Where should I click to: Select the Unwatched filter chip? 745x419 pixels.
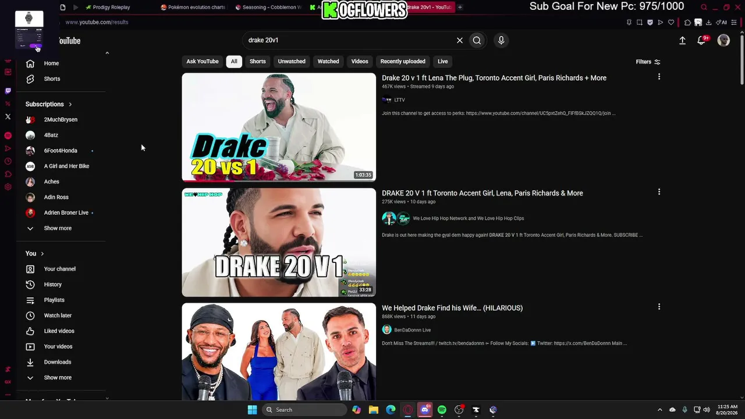coord(292,62)
